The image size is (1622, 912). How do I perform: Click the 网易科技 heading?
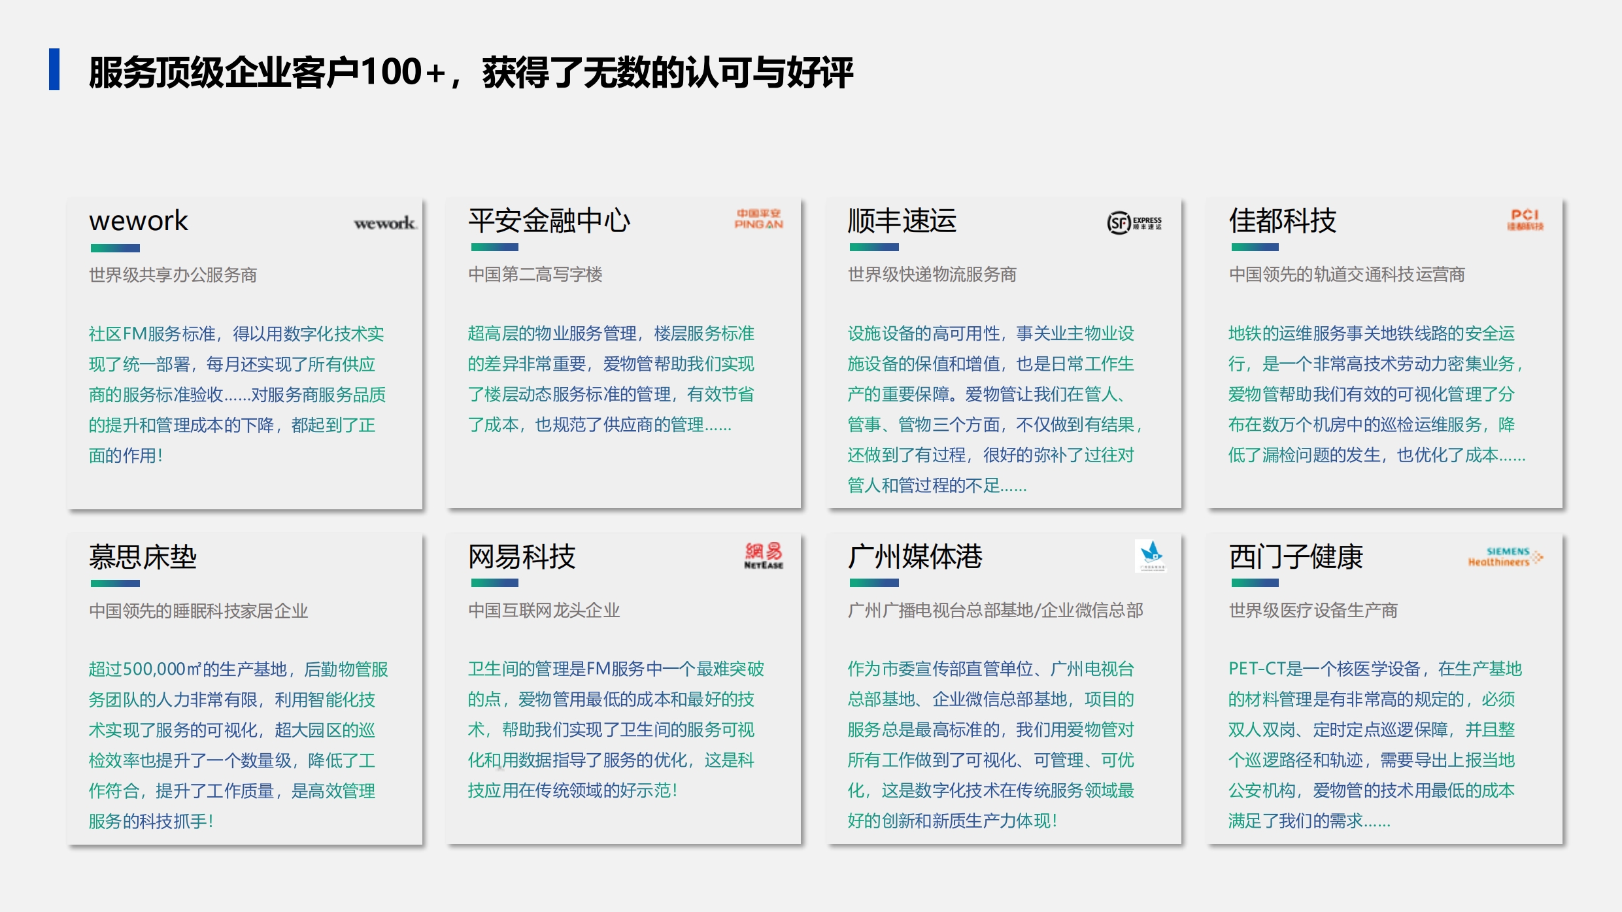click(522, 557)
